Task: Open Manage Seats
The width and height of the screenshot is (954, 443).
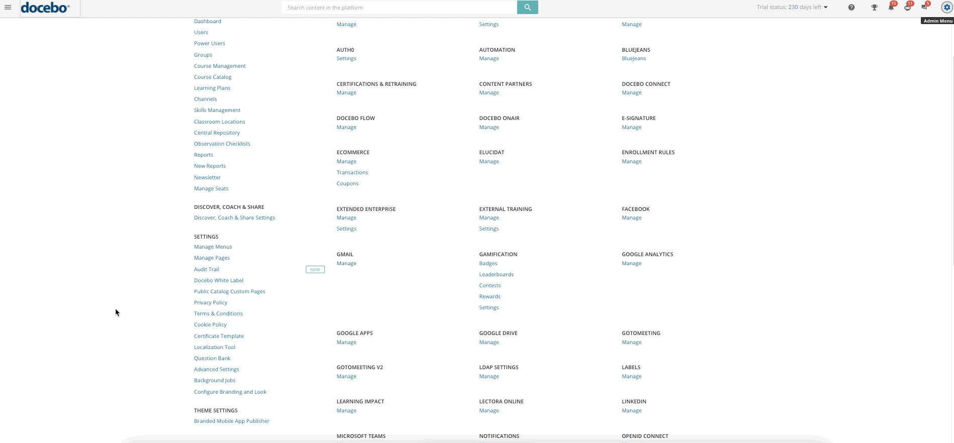Action: click(x=211, y=188)
